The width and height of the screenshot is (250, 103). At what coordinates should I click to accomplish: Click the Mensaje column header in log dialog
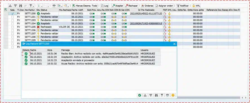click(101, 50)
